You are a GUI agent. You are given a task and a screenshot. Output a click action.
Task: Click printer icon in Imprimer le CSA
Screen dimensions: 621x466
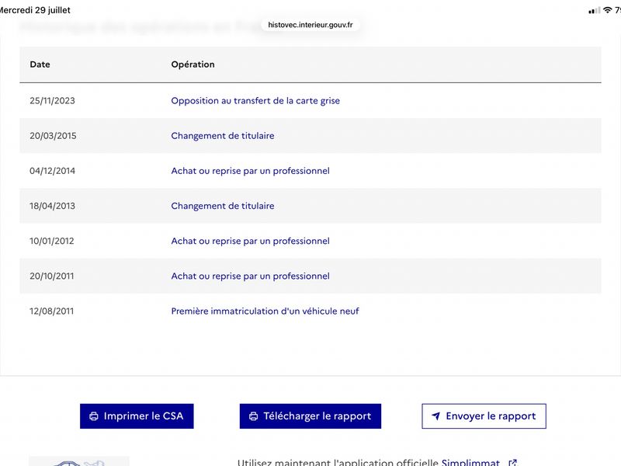[x=94, y=416]
